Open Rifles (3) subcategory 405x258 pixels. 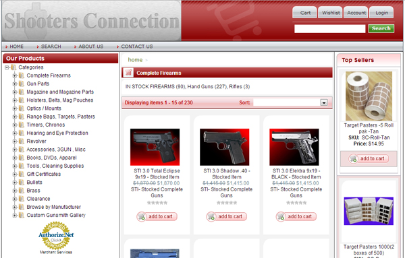tap(240, 87)
